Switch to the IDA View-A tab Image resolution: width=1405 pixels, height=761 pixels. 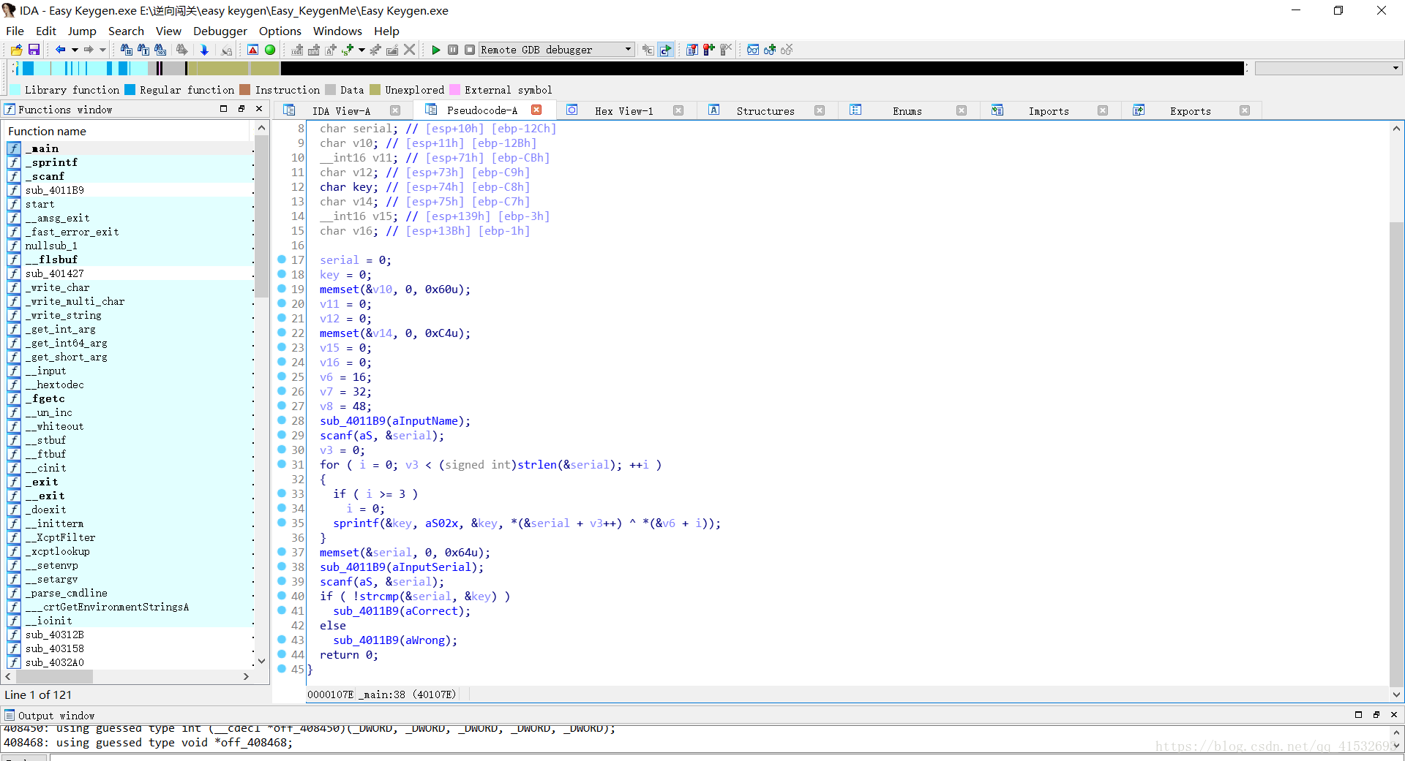(341, 110)
